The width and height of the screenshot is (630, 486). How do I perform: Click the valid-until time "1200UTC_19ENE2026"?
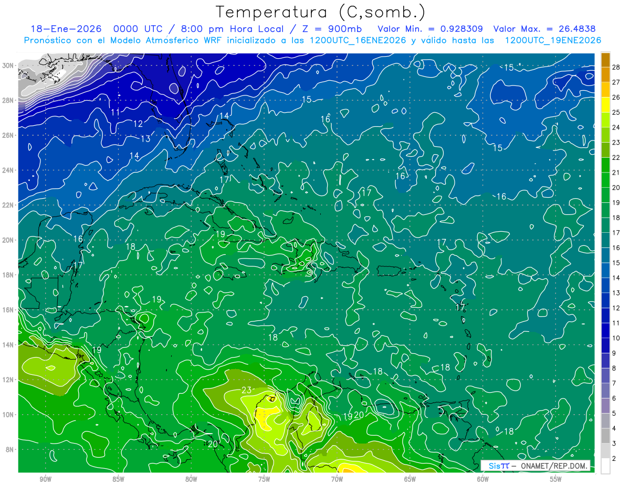(x=553, y=40)
